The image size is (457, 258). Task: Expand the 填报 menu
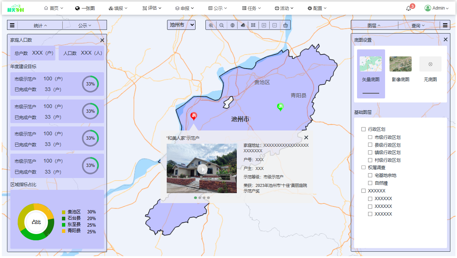118,8
